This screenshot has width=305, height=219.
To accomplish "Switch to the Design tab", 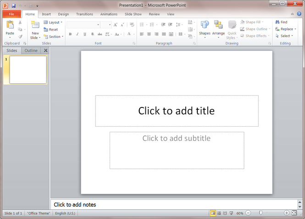I will 63,14.
